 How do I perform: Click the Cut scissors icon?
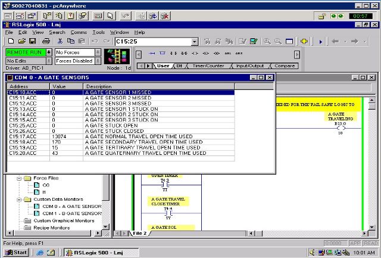coord(60,41)
